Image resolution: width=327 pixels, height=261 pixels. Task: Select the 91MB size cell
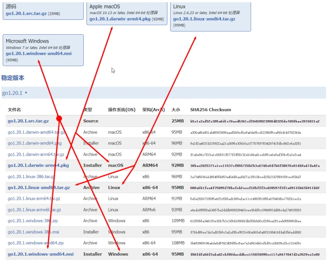(x=177, y=198)
